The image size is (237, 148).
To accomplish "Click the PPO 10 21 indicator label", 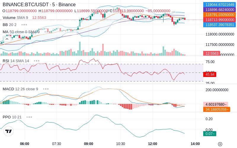I will pos(12,117).
